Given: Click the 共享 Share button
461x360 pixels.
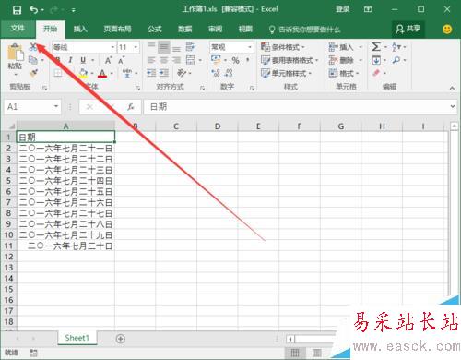Looking at the screenshot, I should 408,29.
